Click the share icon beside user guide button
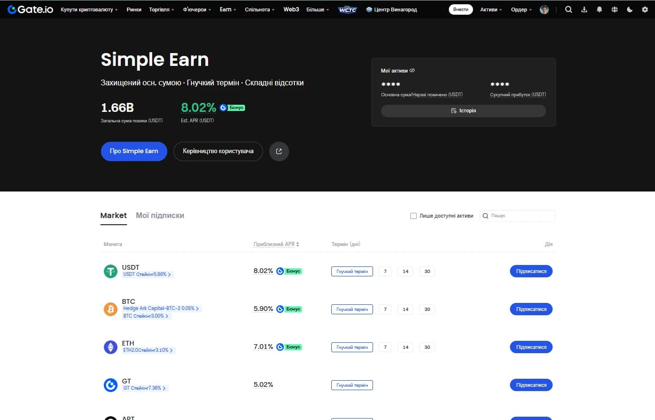Screen dimensions: 655x420 coord(279,151)
